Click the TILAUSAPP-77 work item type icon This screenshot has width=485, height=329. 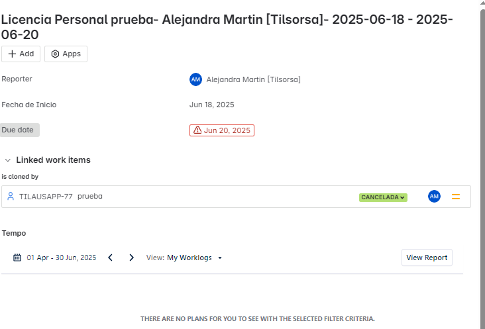click(11, 197)
